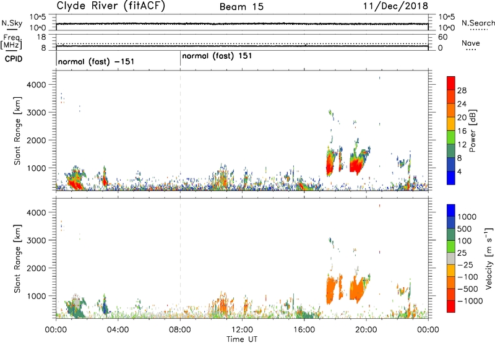The width and height of the screenshot is (495, 343).
Task: Click the "4000" tick on power panel
Action: click(x=37, y=85)
